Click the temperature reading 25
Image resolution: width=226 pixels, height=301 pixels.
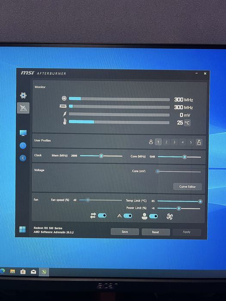coord(180,123)
